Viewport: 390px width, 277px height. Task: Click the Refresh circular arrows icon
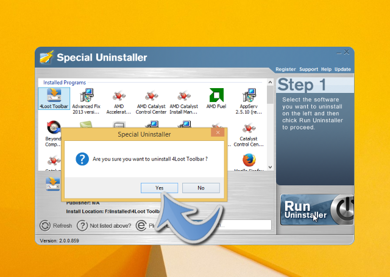[45, 225]
